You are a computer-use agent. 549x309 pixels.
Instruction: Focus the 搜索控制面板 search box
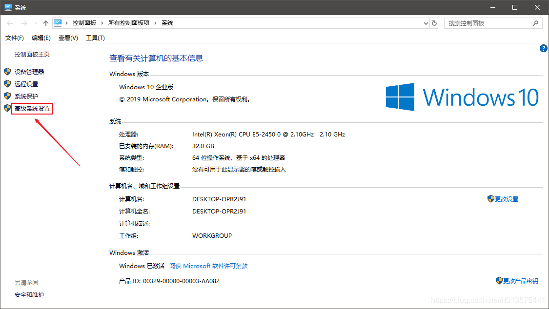pos(493,23)
